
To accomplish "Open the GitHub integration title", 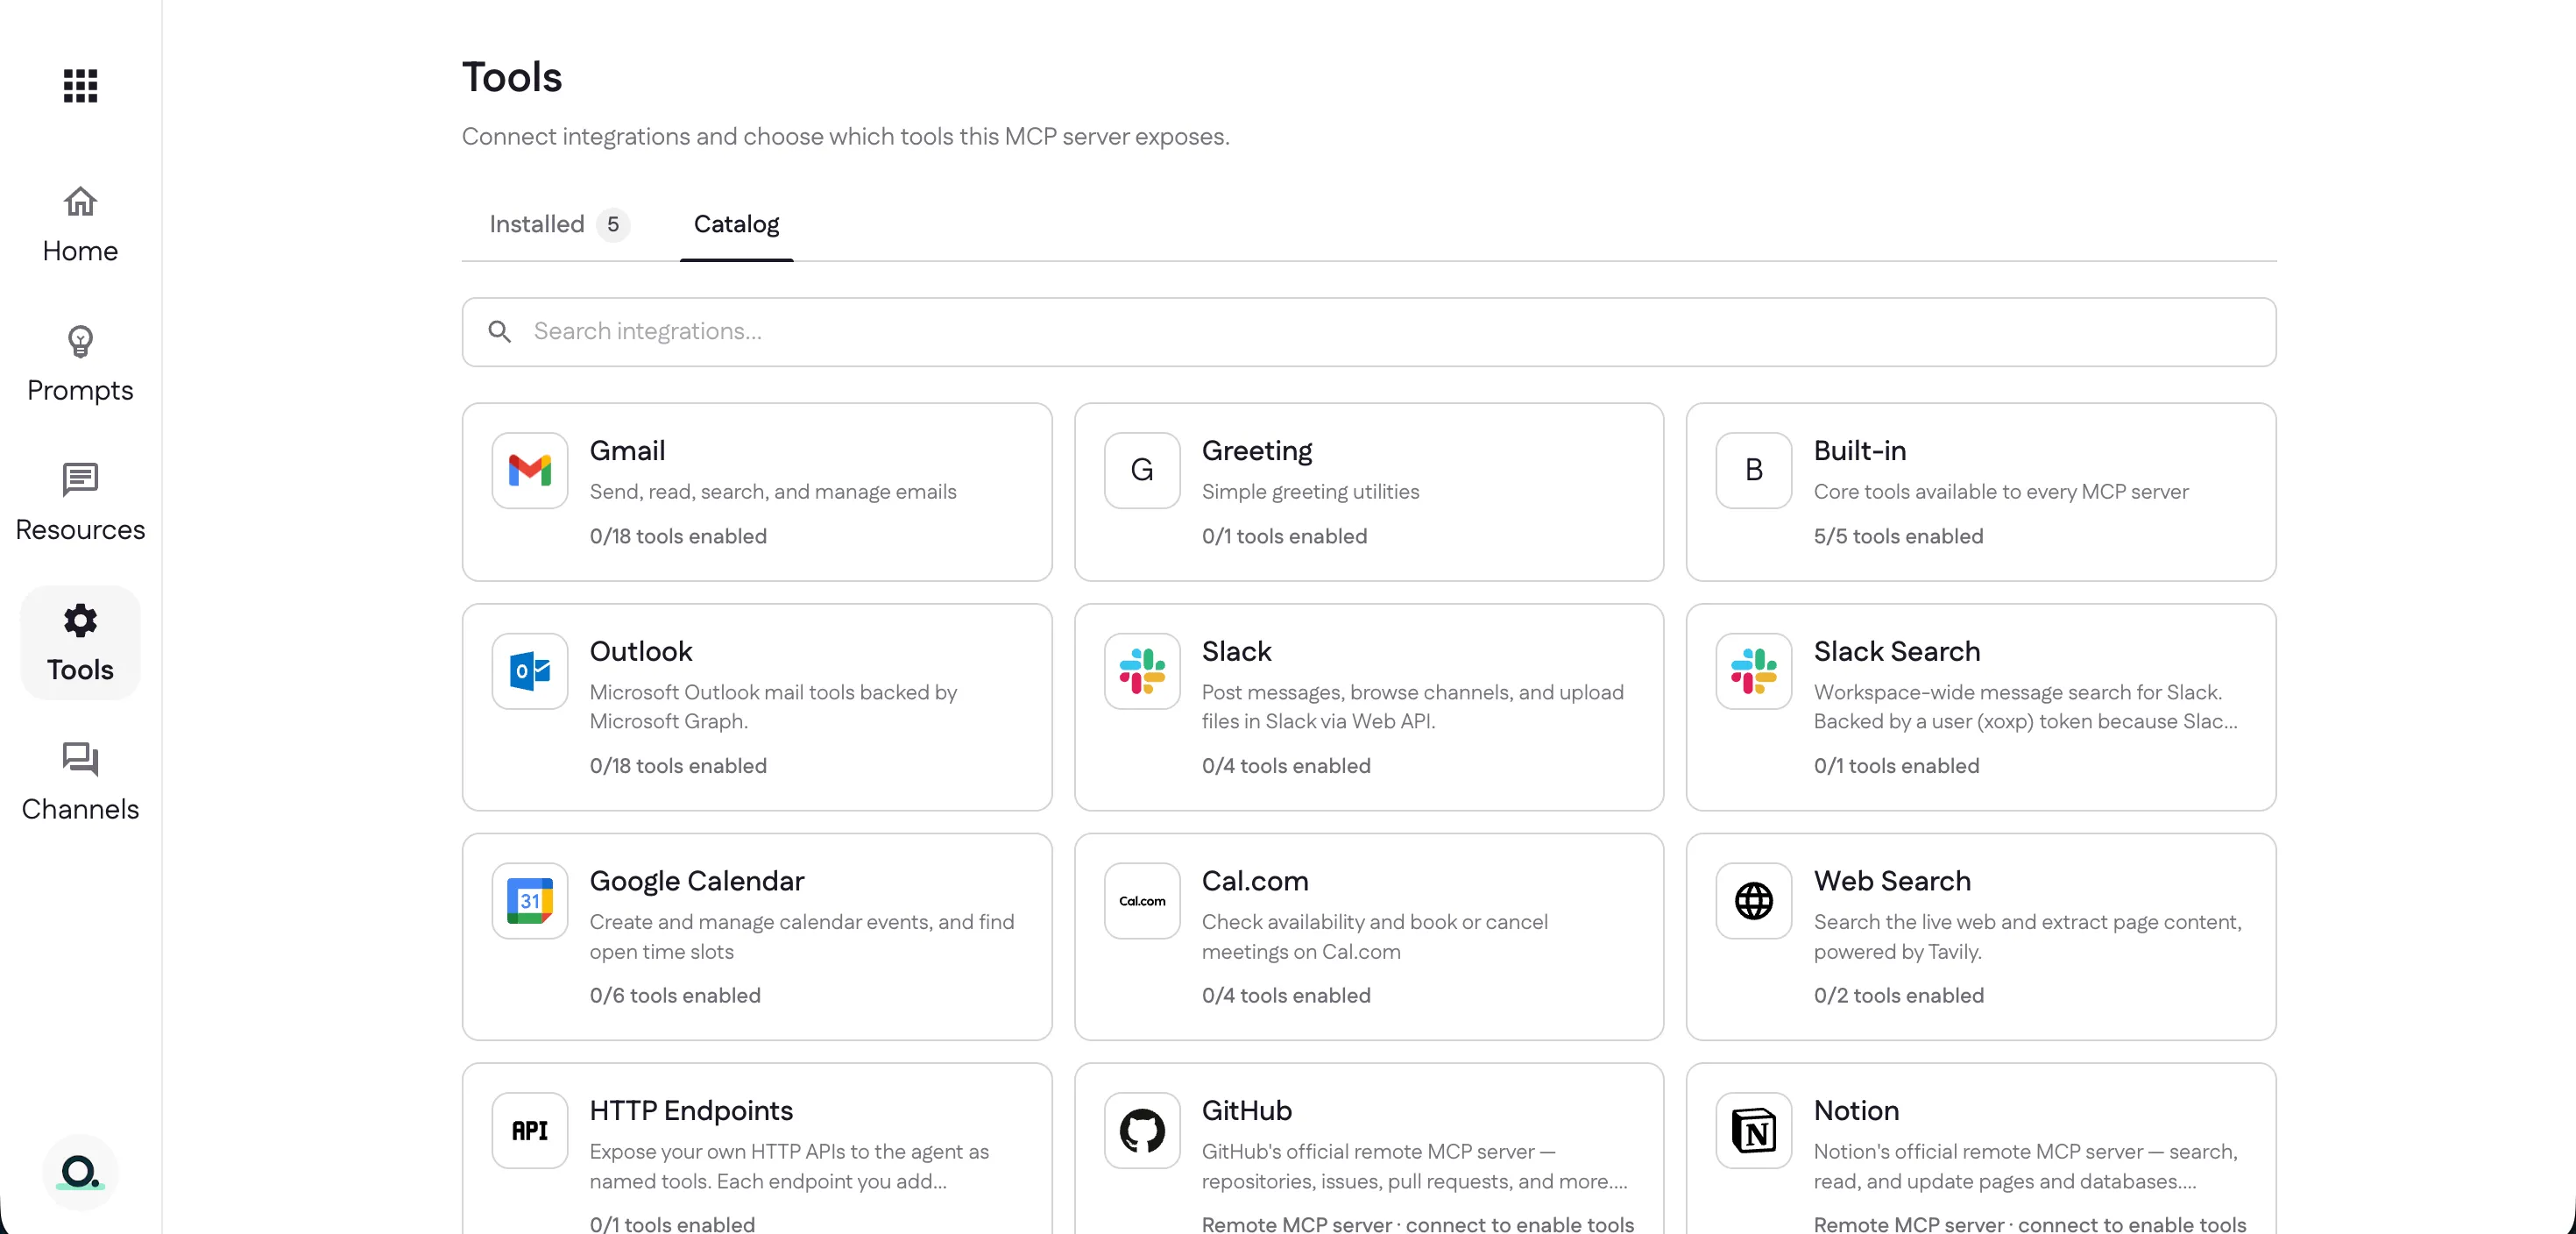I will coord(1247,1111).
